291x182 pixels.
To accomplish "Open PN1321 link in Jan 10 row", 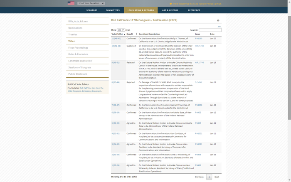I will click(x=199, y=144).
